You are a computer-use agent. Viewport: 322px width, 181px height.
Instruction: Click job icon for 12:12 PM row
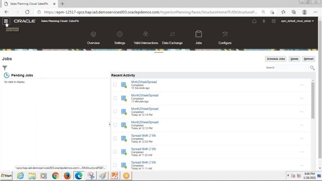(x=124, y=125)
